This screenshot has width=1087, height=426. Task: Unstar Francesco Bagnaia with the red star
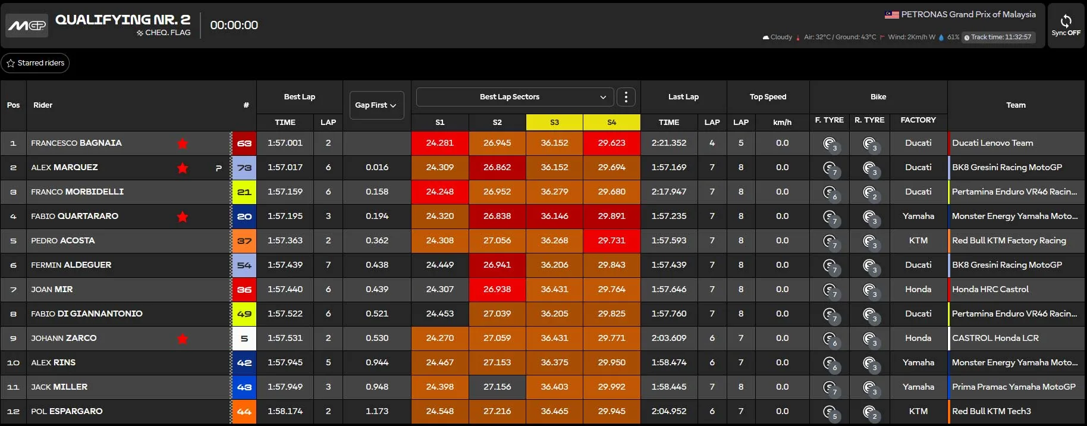[183, 143]
